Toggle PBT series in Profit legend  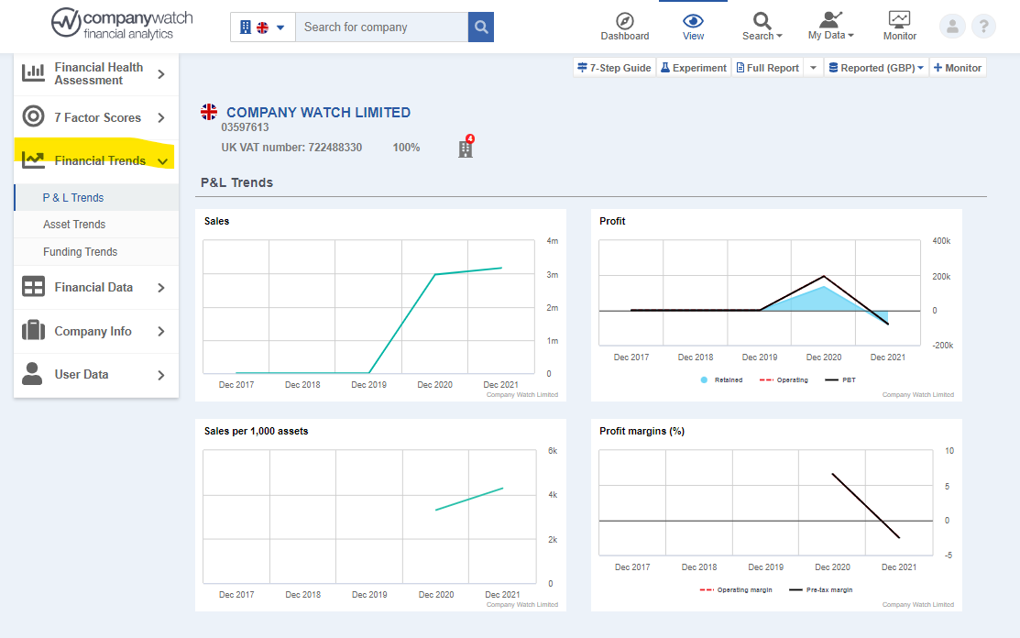tap(840, 379)
